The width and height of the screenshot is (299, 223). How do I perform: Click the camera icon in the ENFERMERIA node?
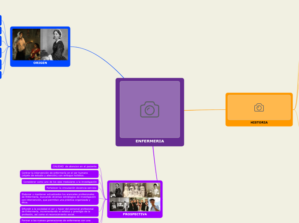(149, 109)
